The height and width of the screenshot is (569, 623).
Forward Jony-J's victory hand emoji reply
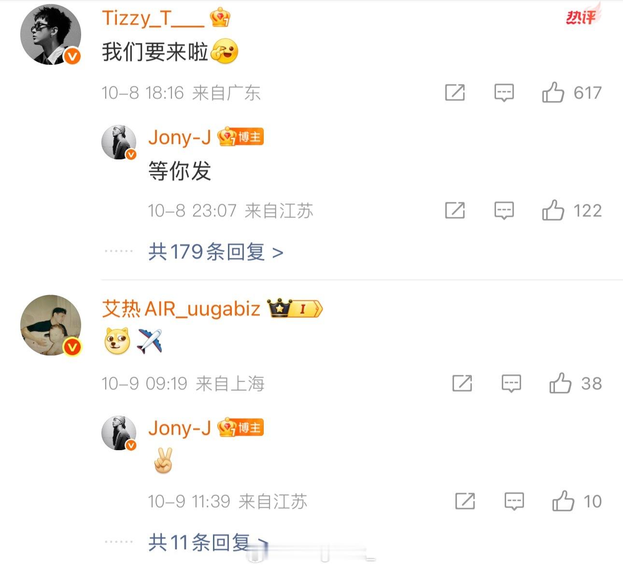click(x=465, y=501)
